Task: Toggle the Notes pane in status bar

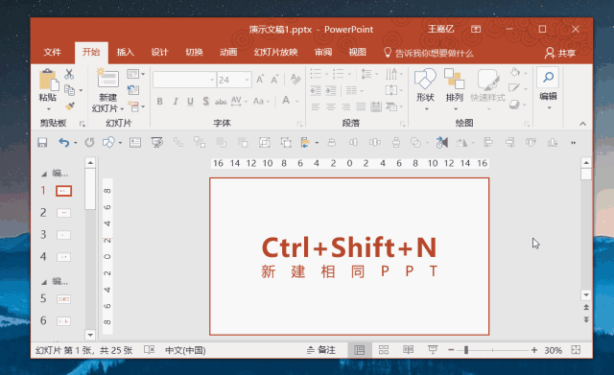Action: (321, 350)
